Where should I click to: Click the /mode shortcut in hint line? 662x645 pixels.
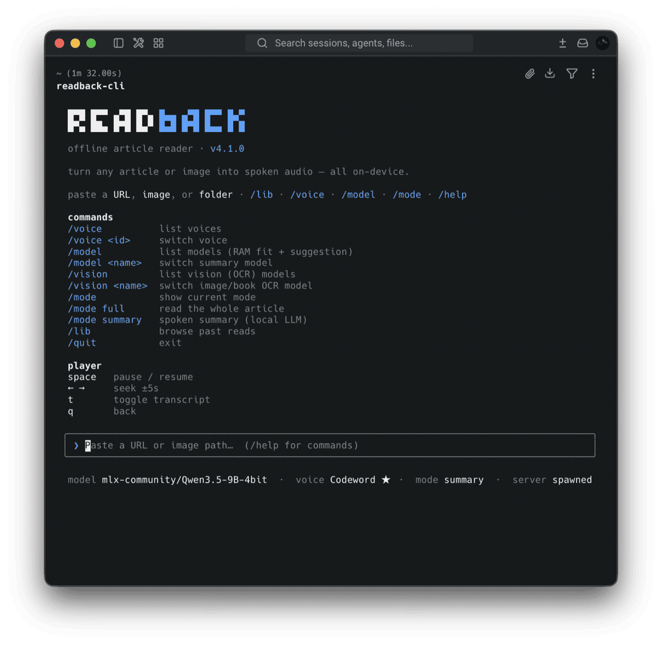point(407,195)
